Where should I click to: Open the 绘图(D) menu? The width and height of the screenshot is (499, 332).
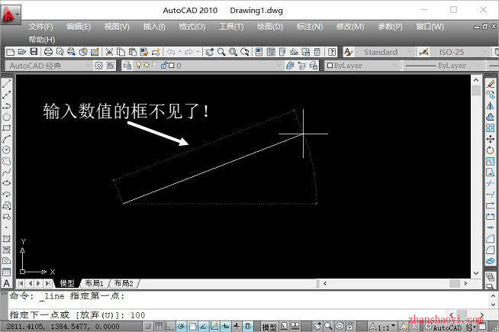[270, 27]
